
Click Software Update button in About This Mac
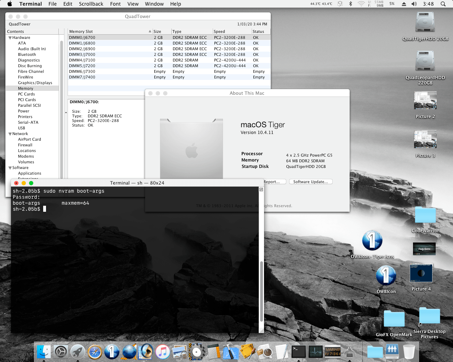tap(311, 182)
